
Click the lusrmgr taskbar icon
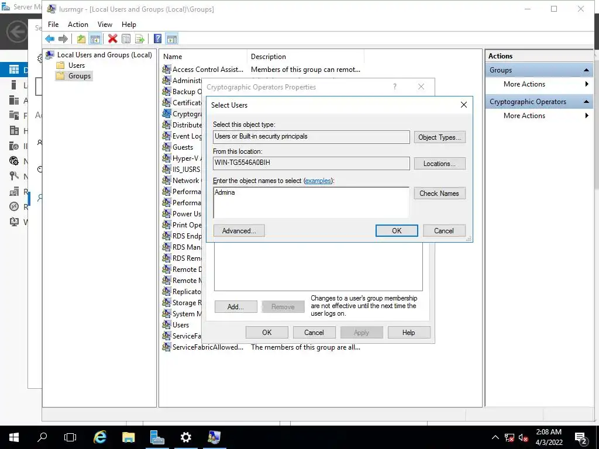tap(214, 437)
